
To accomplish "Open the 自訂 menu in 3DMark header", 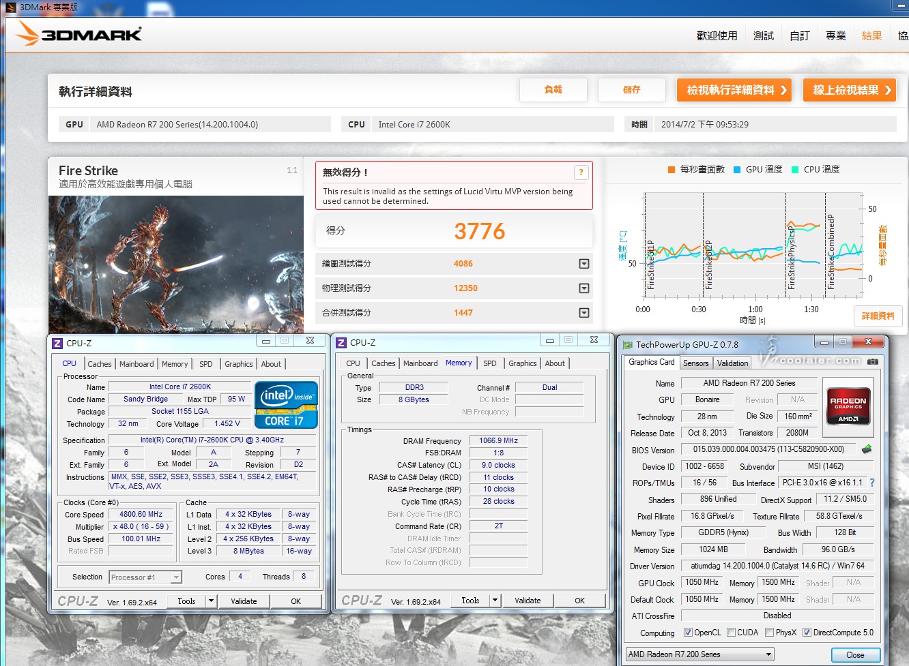I will [800, 35].
